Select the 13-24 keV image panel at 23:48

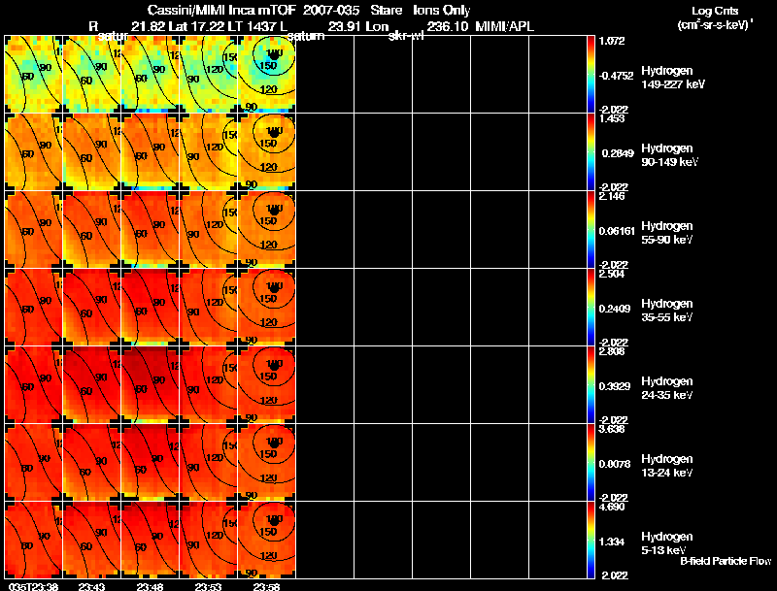[x=151, y=462]
